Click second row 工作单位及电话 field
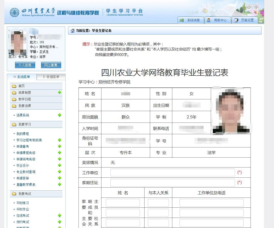This screenshot has height=228, width=274. (x=212, y=213)
